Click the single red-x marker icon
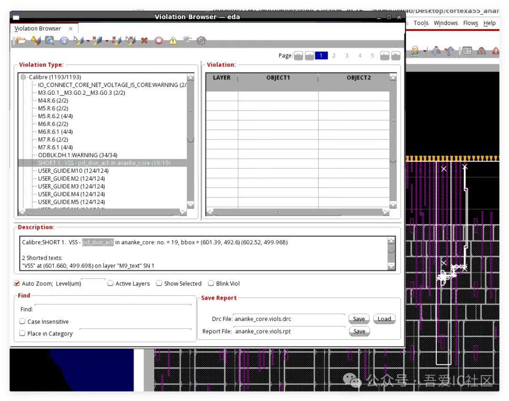 [x=97, y=40]
